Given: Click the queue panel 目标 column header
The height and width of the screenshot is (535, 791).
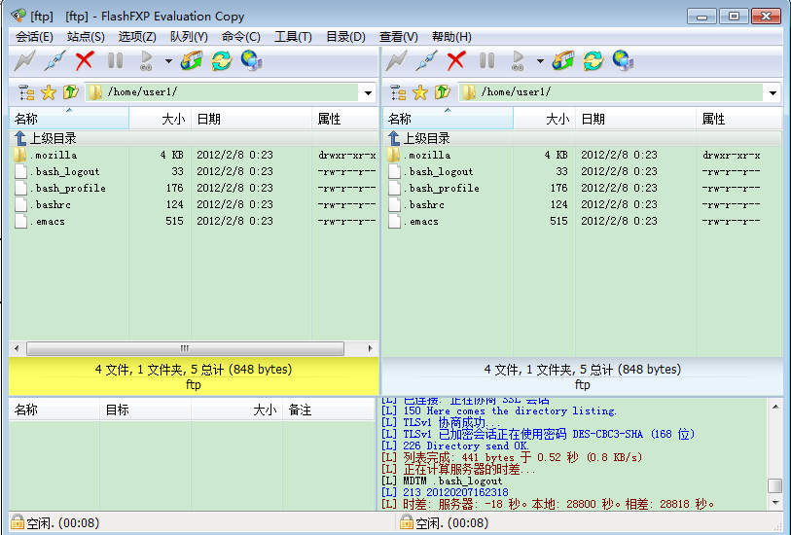Looking at the screenshot, I should tap(145, 410).
